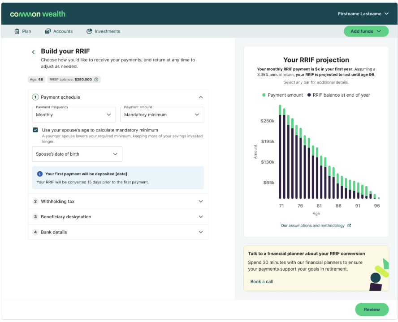
Task: Click the green Payment amount legend dot
Action: click(x=264, y=95)
